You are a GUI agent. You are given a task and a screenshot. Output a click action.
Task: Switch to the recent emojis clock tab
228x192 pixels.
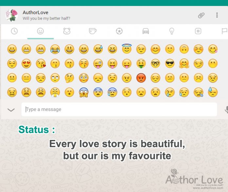(x=14, y=31)
